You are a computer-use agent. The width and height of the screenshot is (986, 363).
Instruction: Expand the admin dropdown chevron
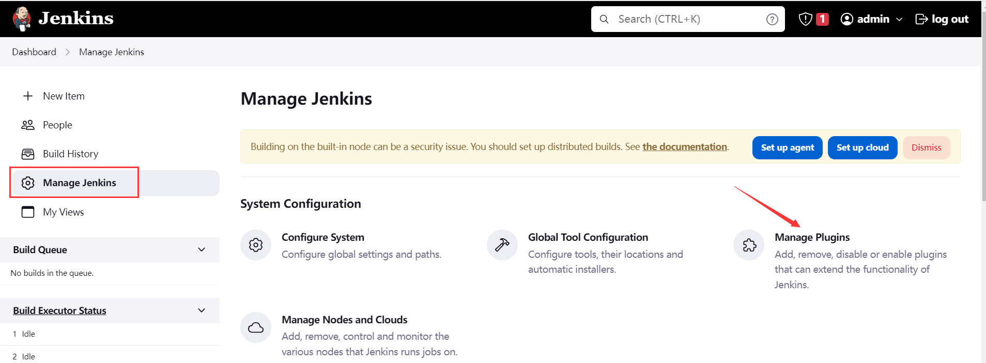pyautogui.click(x=899, y=19)
